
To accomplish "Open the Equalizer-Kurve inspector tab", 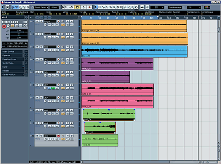I will [x=12, y=59].
